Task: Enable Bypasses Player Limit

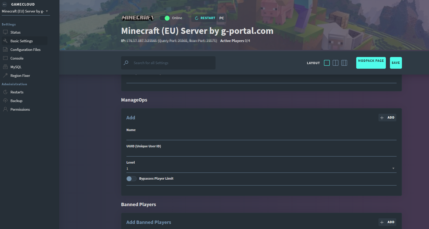Action: [131, 179]
